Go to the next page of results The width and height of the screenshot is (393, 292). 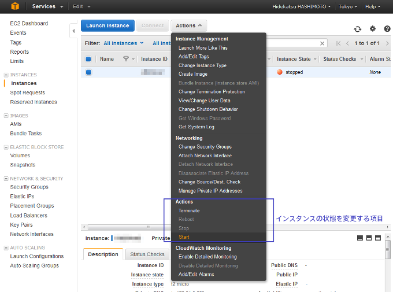click(x=387, y=43)
